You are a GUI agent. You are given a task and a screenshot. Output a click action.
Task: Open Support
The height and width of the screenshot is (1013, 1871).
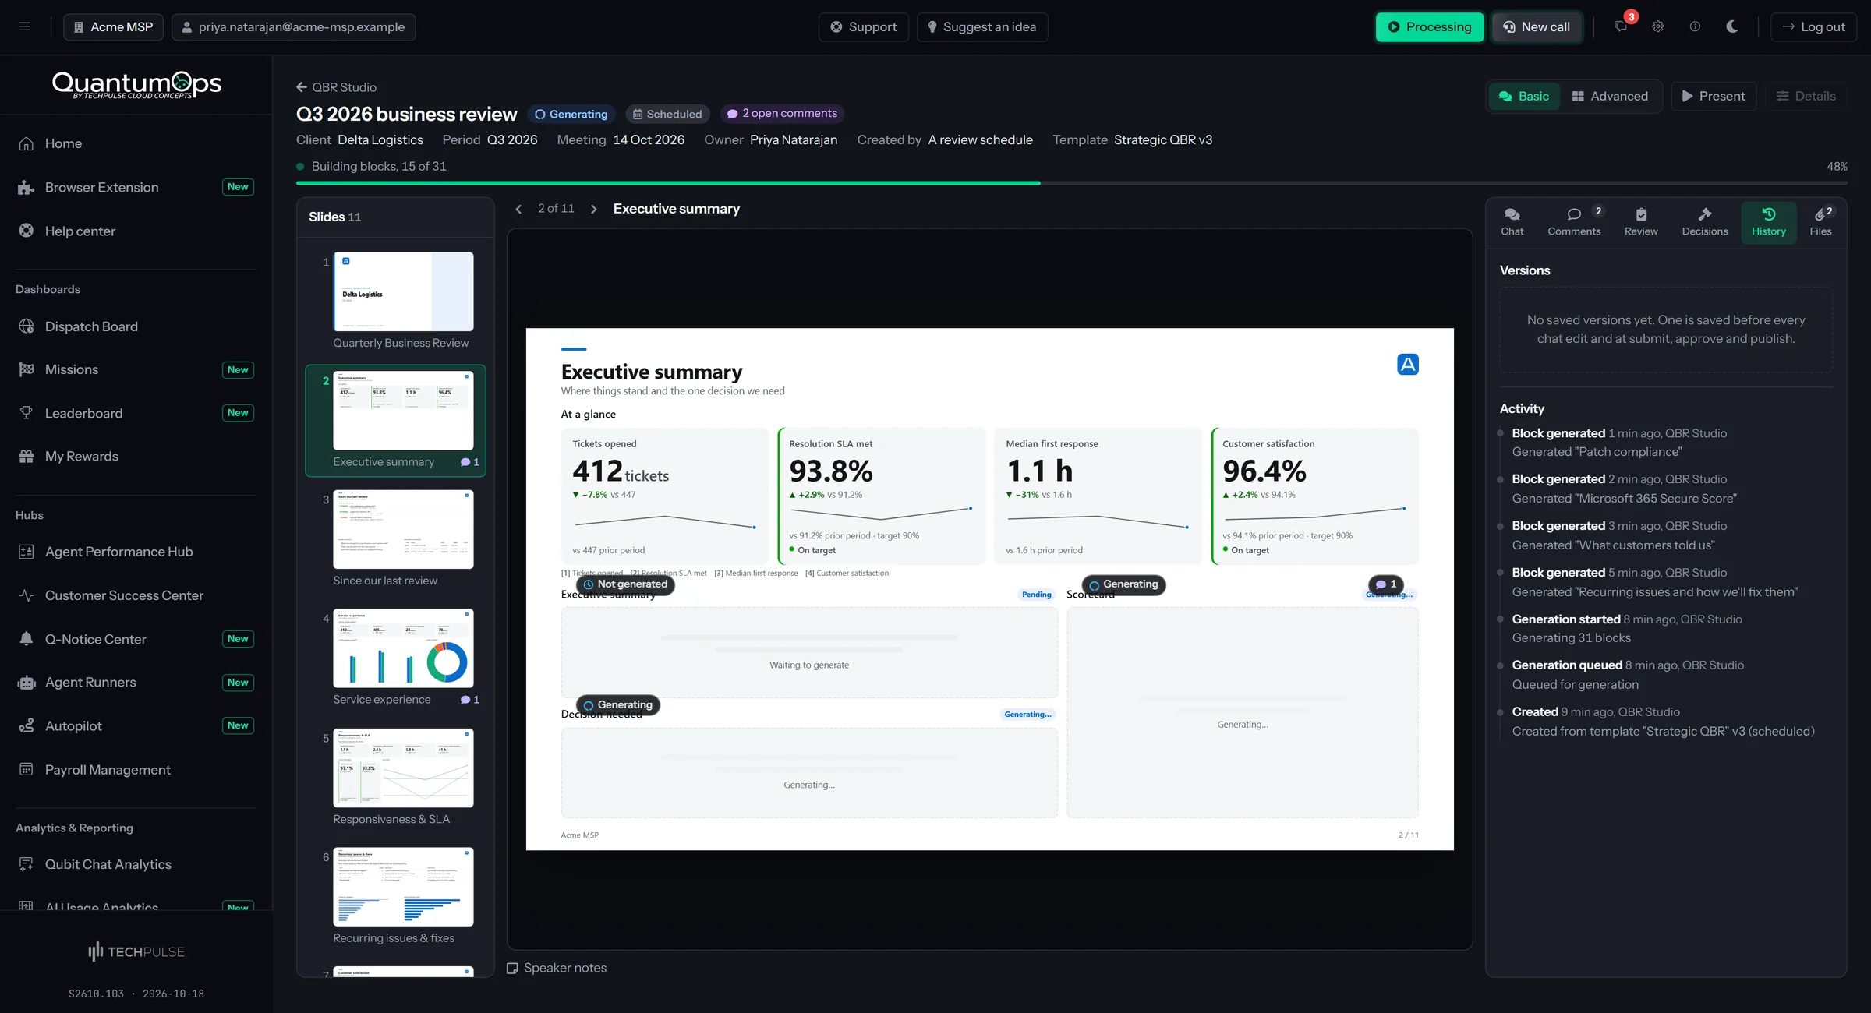(863, 26)
